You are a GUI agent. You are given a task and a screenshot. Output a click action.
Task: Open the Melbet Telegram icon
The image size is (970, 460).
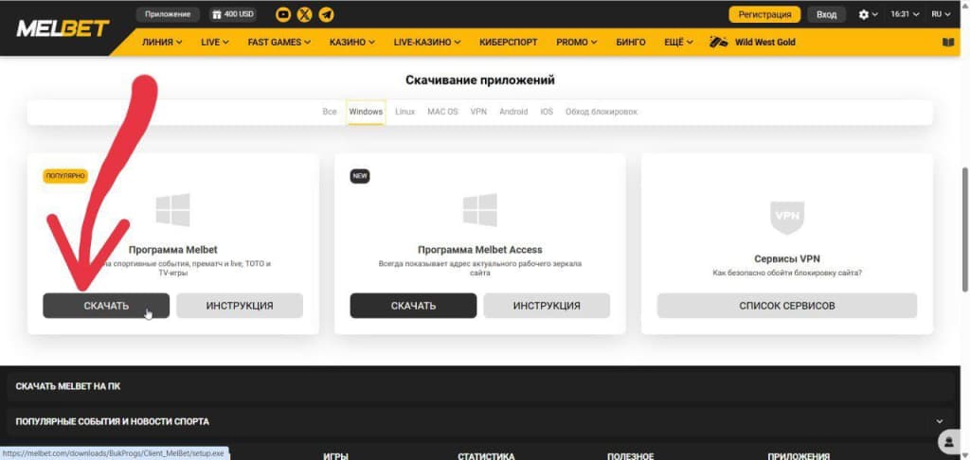(326, 14)
